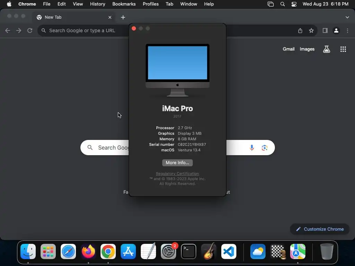The height and width of the screenshot is (266, 355).
Task: Open Launchpad from the Dock
Action: pyautogui.click(x=48, y=251)
